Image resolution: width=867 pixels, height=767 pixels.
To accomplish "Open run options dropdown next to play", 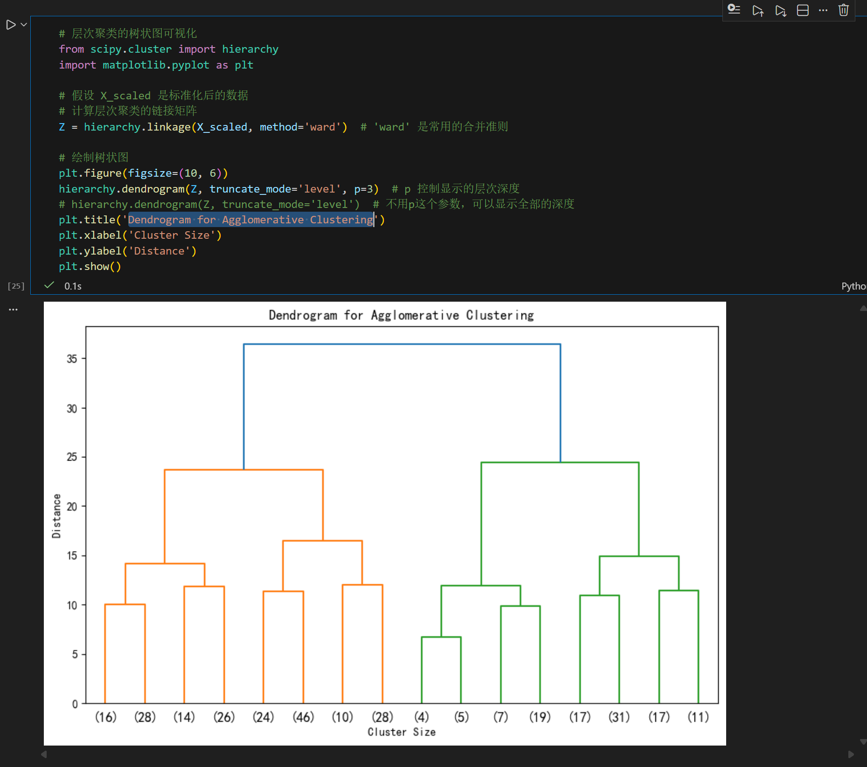I will pyautogui.click(x=24, y=25).
